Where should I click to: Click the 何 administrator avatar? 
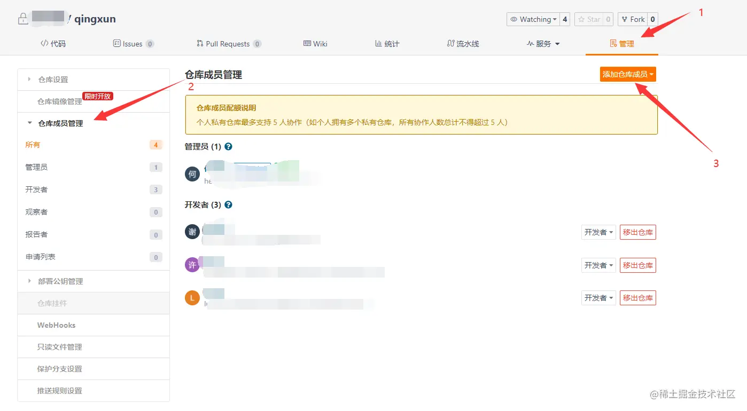point(192,174)
